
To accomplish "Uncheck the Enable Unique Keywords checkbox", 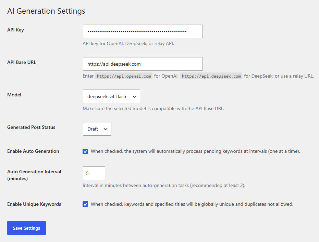I will tap(85, 204).
